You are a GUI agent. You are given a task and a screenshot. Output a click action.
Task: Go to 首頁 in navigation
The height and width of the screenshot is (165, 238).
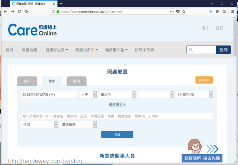(x=9, y=50)
